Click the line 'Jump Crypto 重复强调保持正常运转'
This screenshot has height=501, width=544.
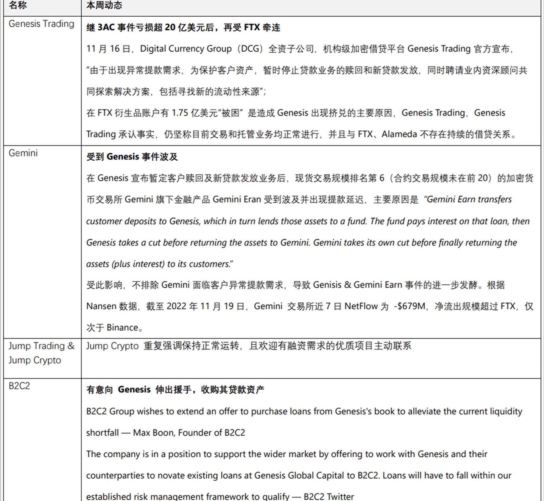click(x=249, y=346)
